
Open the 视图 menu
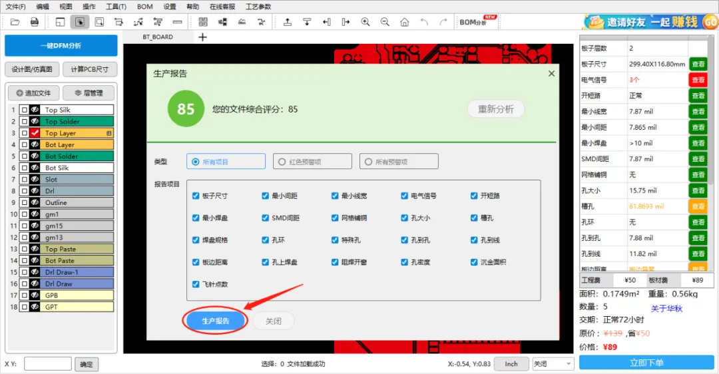65,7
